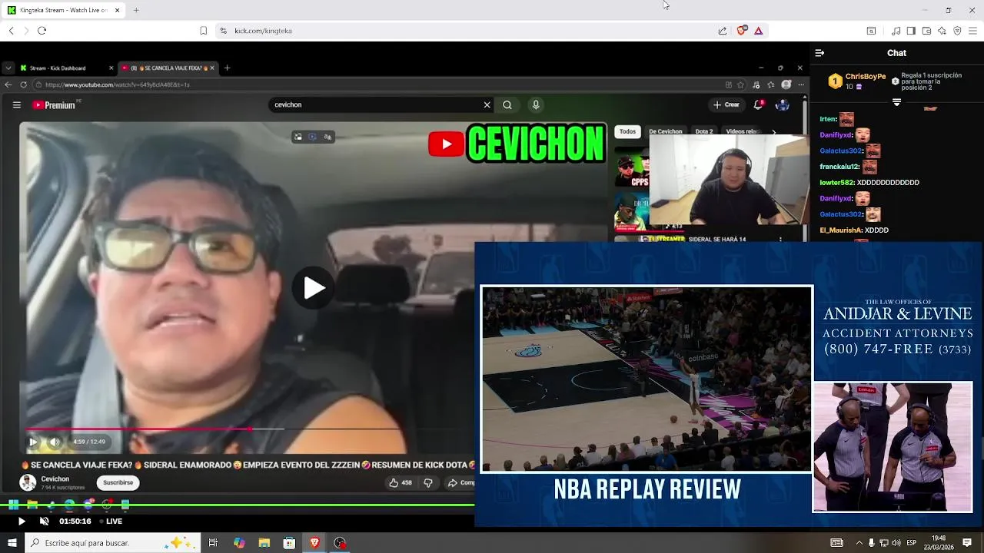Open options for SIDERAL SE HARÁ 14 video

point(780,240)
